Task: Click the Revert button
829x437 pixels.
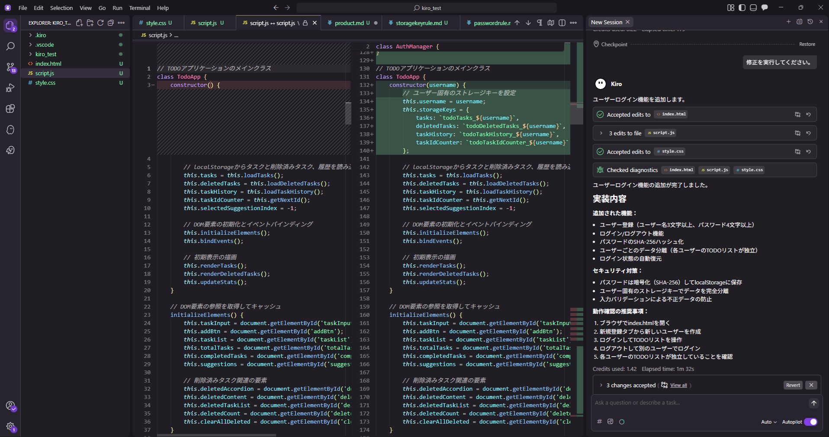Action: tap(793, 385)
